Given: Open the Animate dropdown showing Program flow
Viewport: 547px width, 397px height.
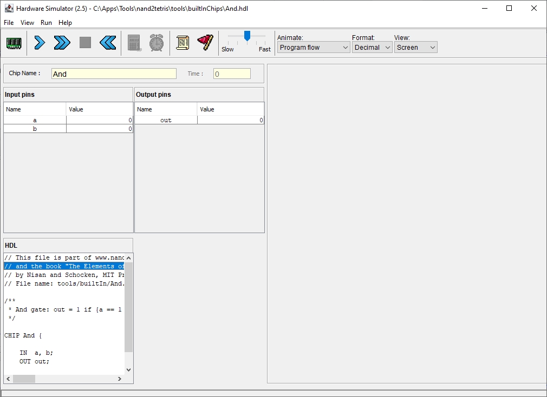Looking at the screenshot, I should point(314,48).
